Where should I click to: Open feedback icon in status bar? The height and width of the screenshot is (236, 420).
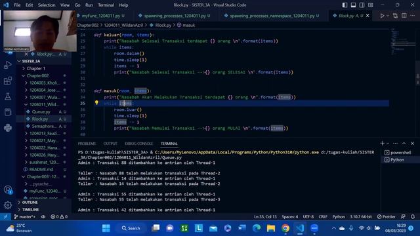coord(403,217)
